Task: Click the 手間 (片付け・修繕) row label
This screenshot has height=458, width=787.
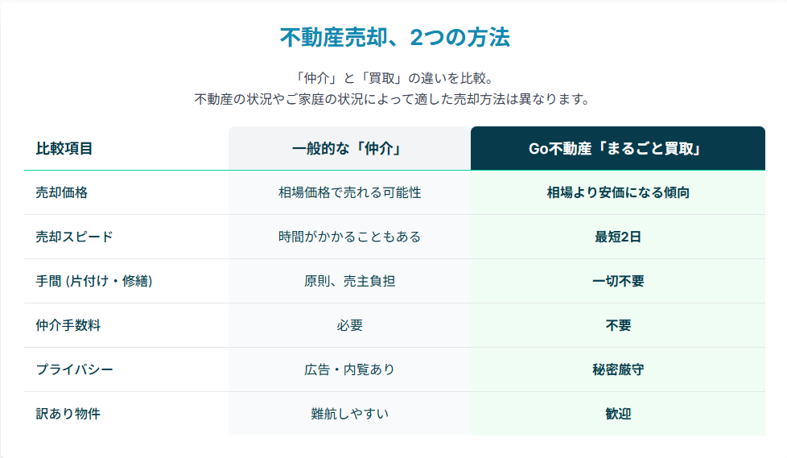Action: click(x=94, y=282)
